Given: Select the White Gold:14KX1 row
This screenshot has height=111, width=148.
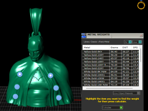Looking at the screenshot, I should pyautogui.click(x=111, y=81).
